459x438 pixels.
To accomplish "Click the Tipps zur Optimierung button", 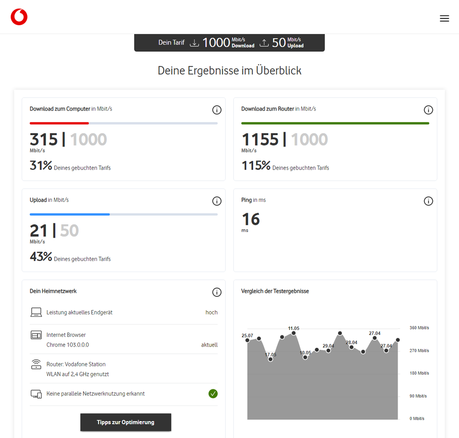I will coord(125,422).
